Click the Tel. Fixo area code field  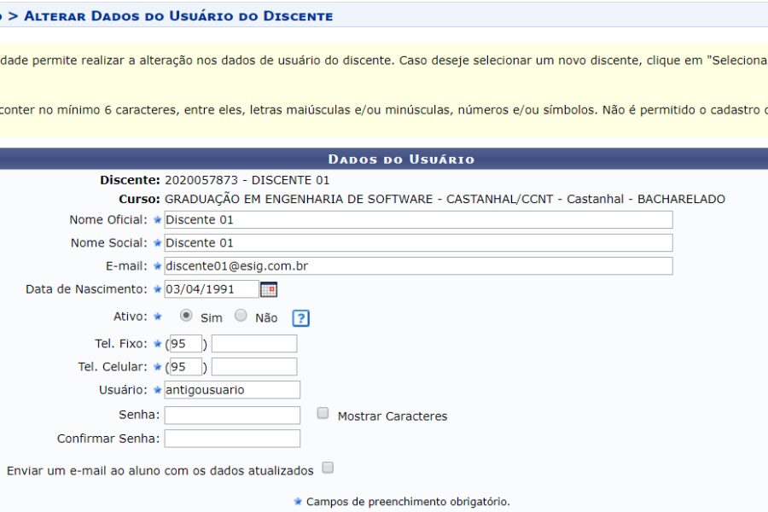(x=185, y=344)
